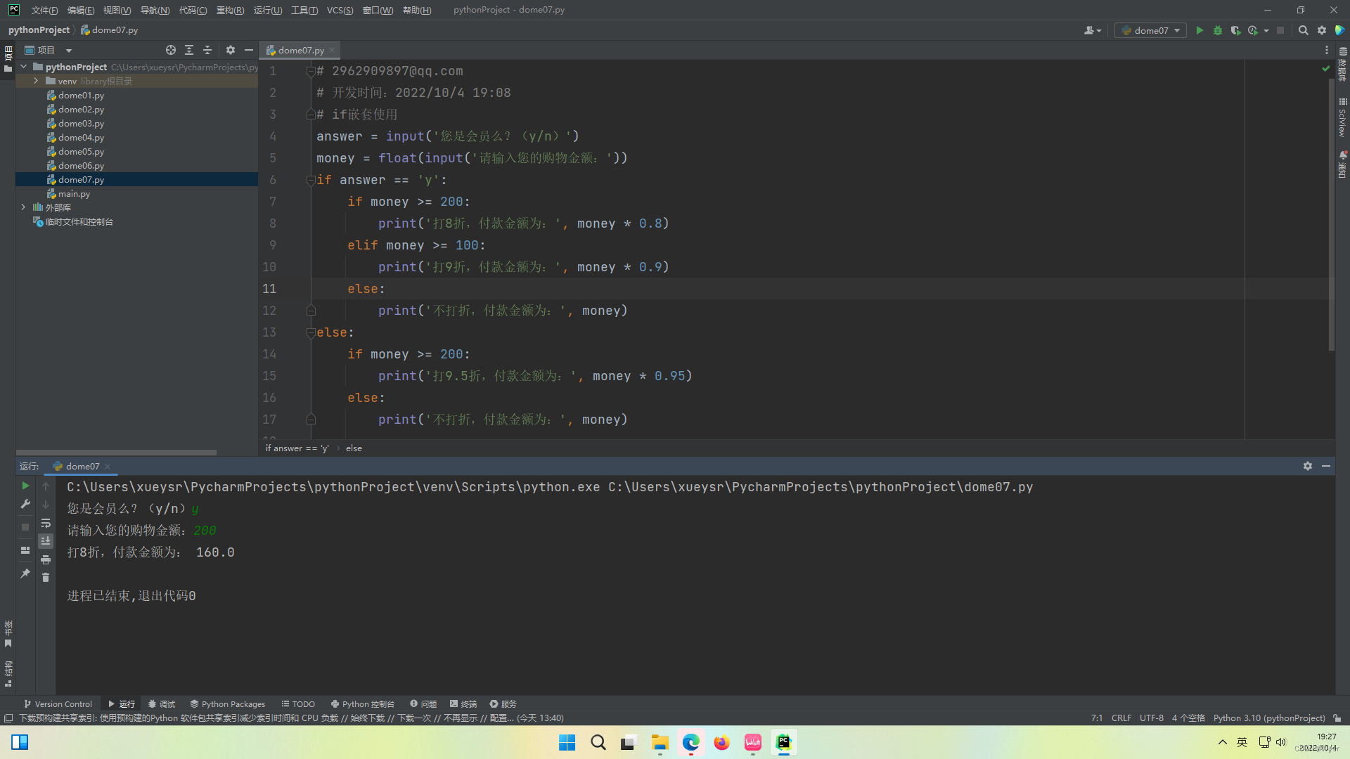Switch to the Python Packages tool tab

point(227,703)
